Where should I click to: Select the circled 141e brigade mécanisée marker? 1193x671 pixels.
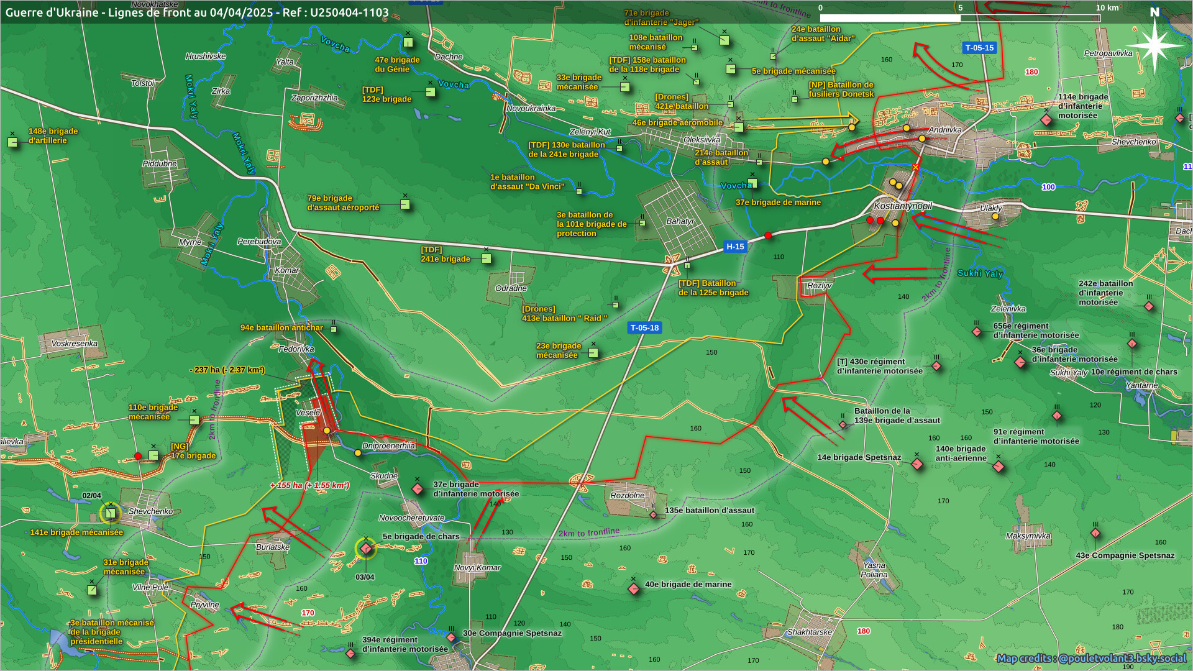pos(111,513)
